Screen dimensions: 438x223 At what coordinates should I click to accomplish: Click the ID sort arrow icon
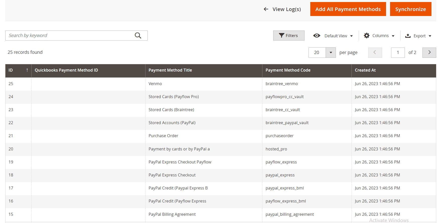(x=27, y=70)
